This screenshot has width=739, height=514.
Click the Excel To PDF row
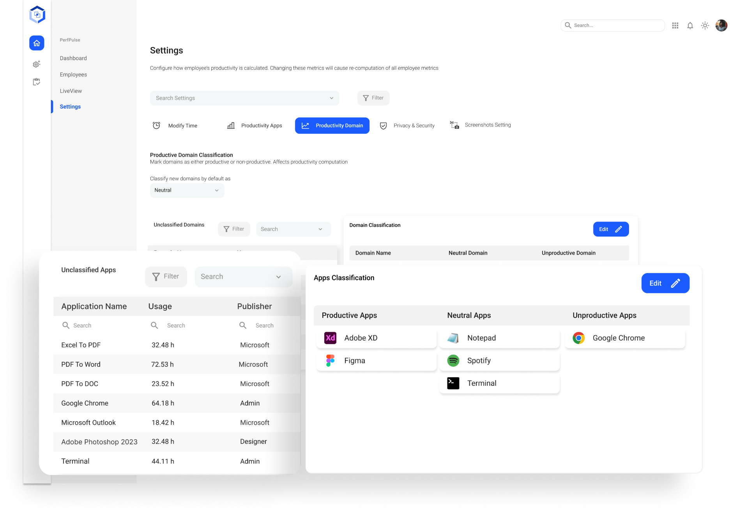[177, 345]
